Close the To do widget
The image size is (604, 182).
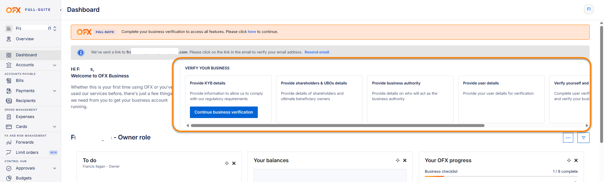(x=234, y=163)
